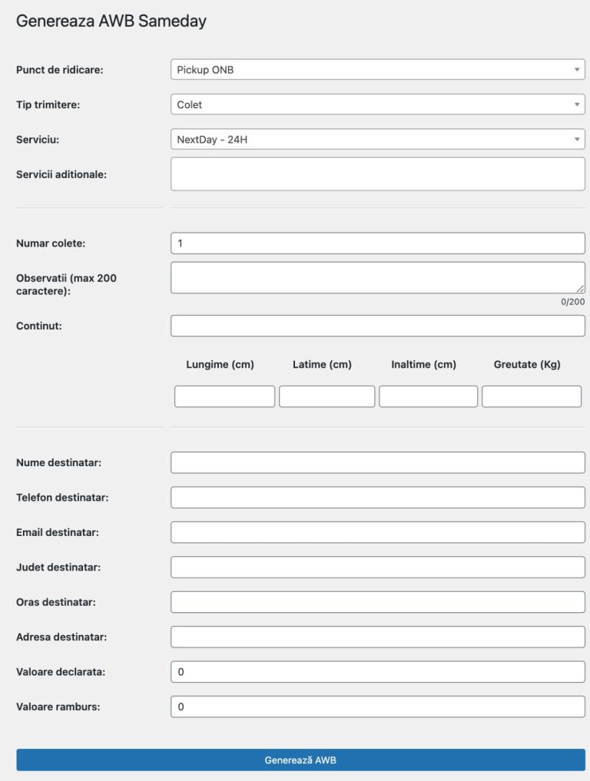Click the Nume destinatar input field
This screenshot has height=781, width=590.
(x=376, y=462)
